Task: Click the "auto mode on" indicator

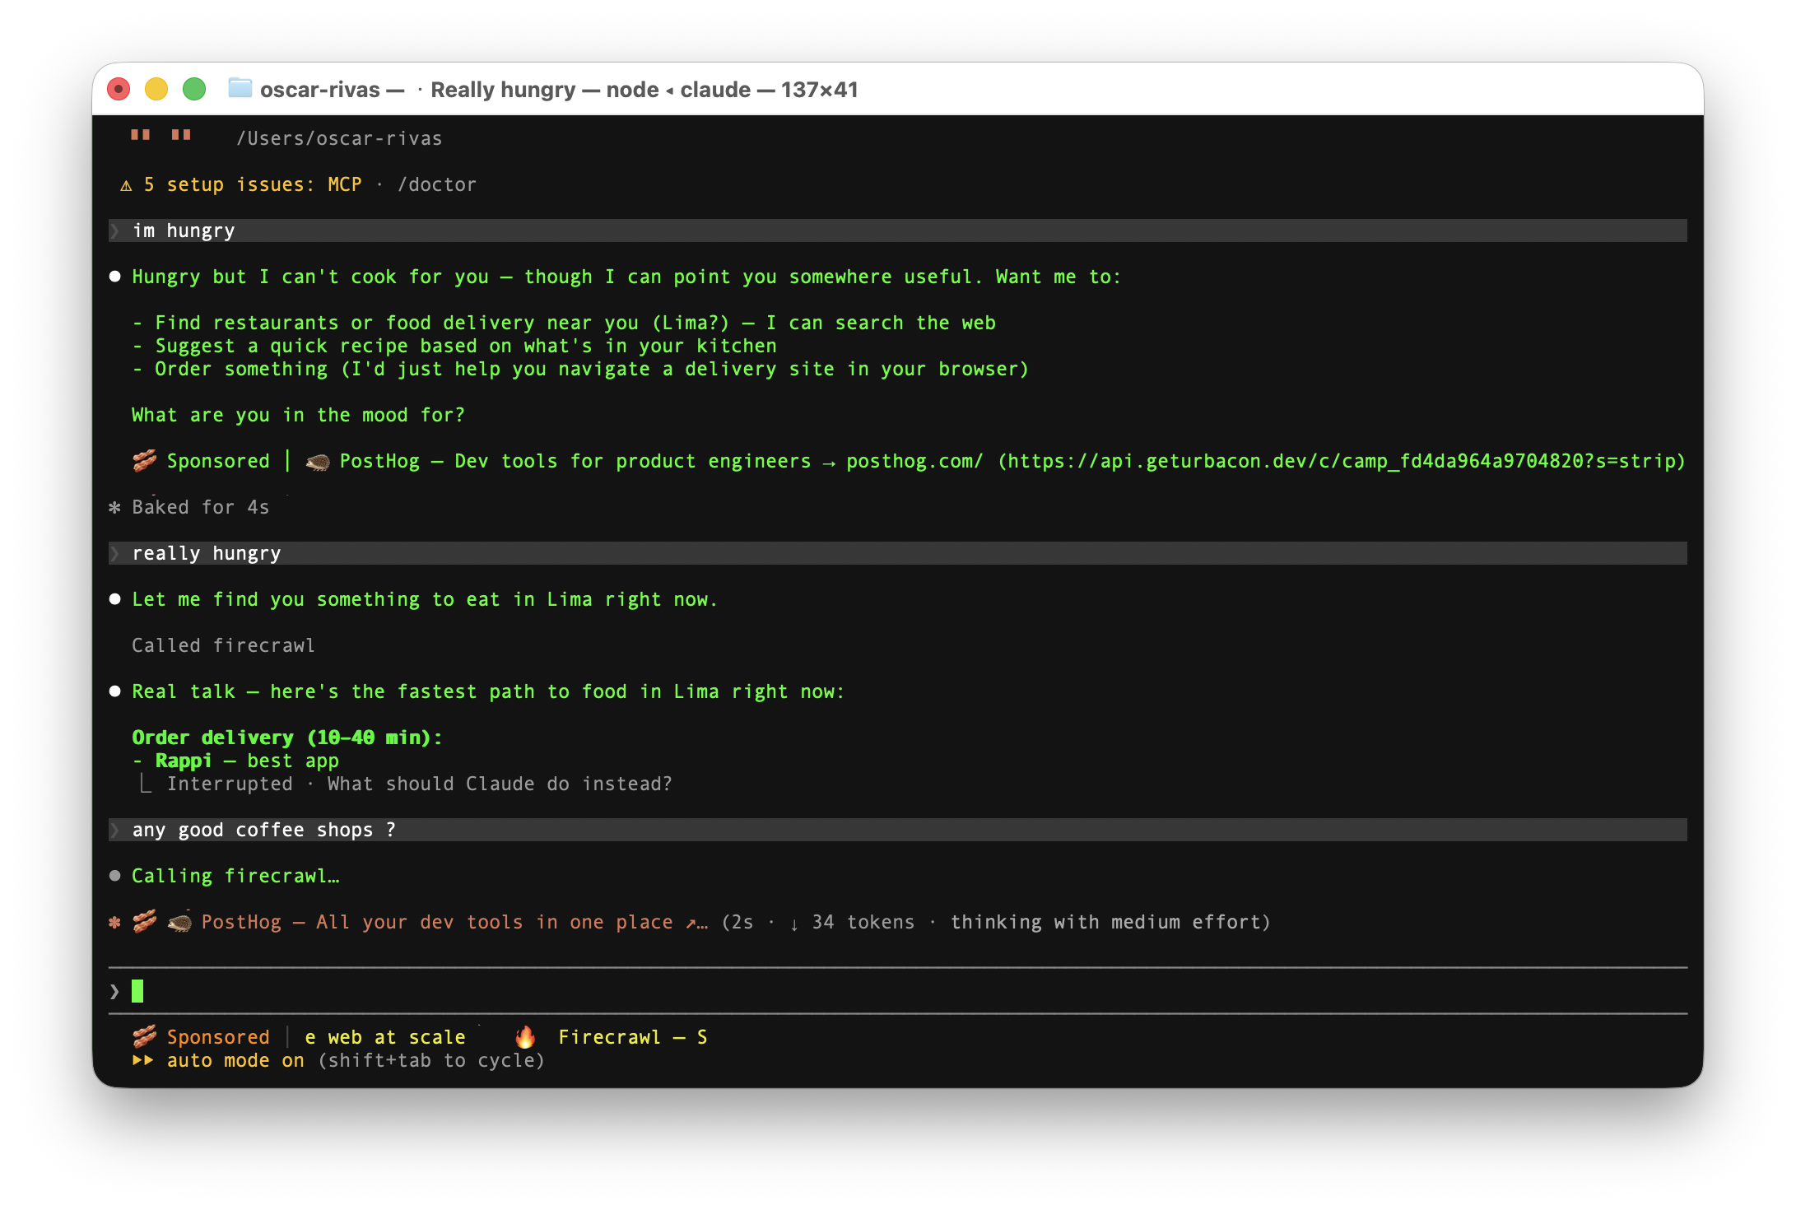Action: 235,1060
